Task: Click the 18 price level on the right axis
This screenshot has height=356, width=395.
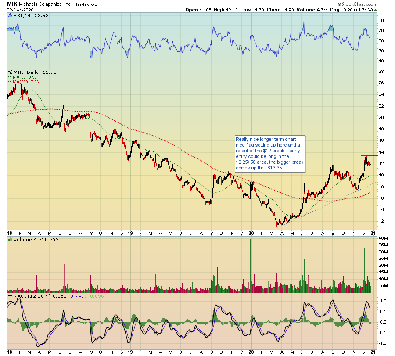Action: click(381, 129)
